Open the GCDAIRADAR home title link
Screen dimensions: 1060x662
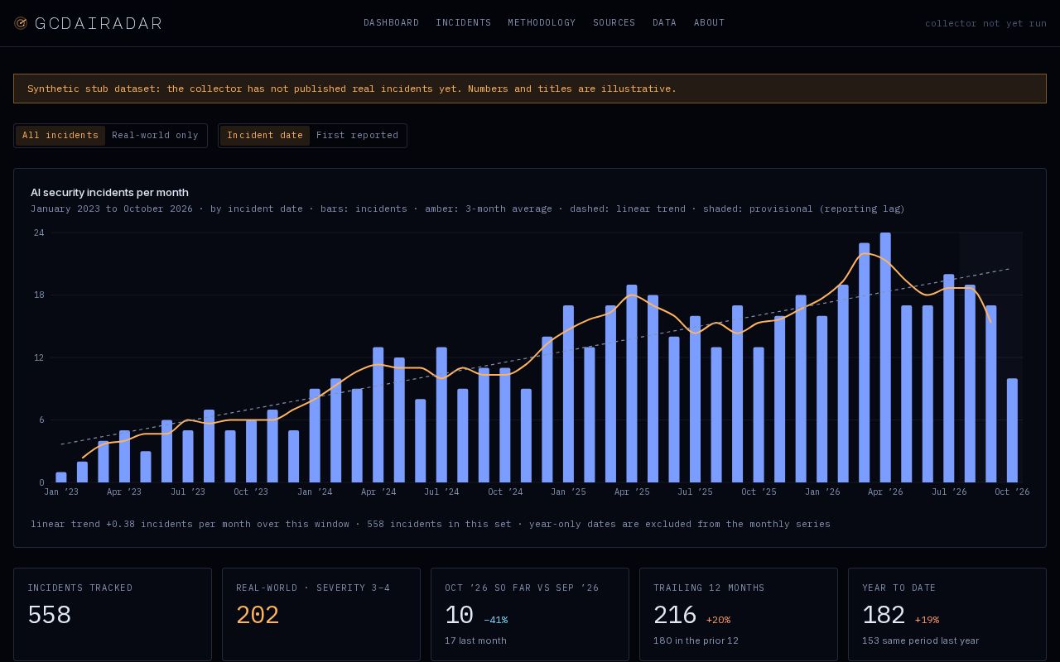[x=99, y=23]
